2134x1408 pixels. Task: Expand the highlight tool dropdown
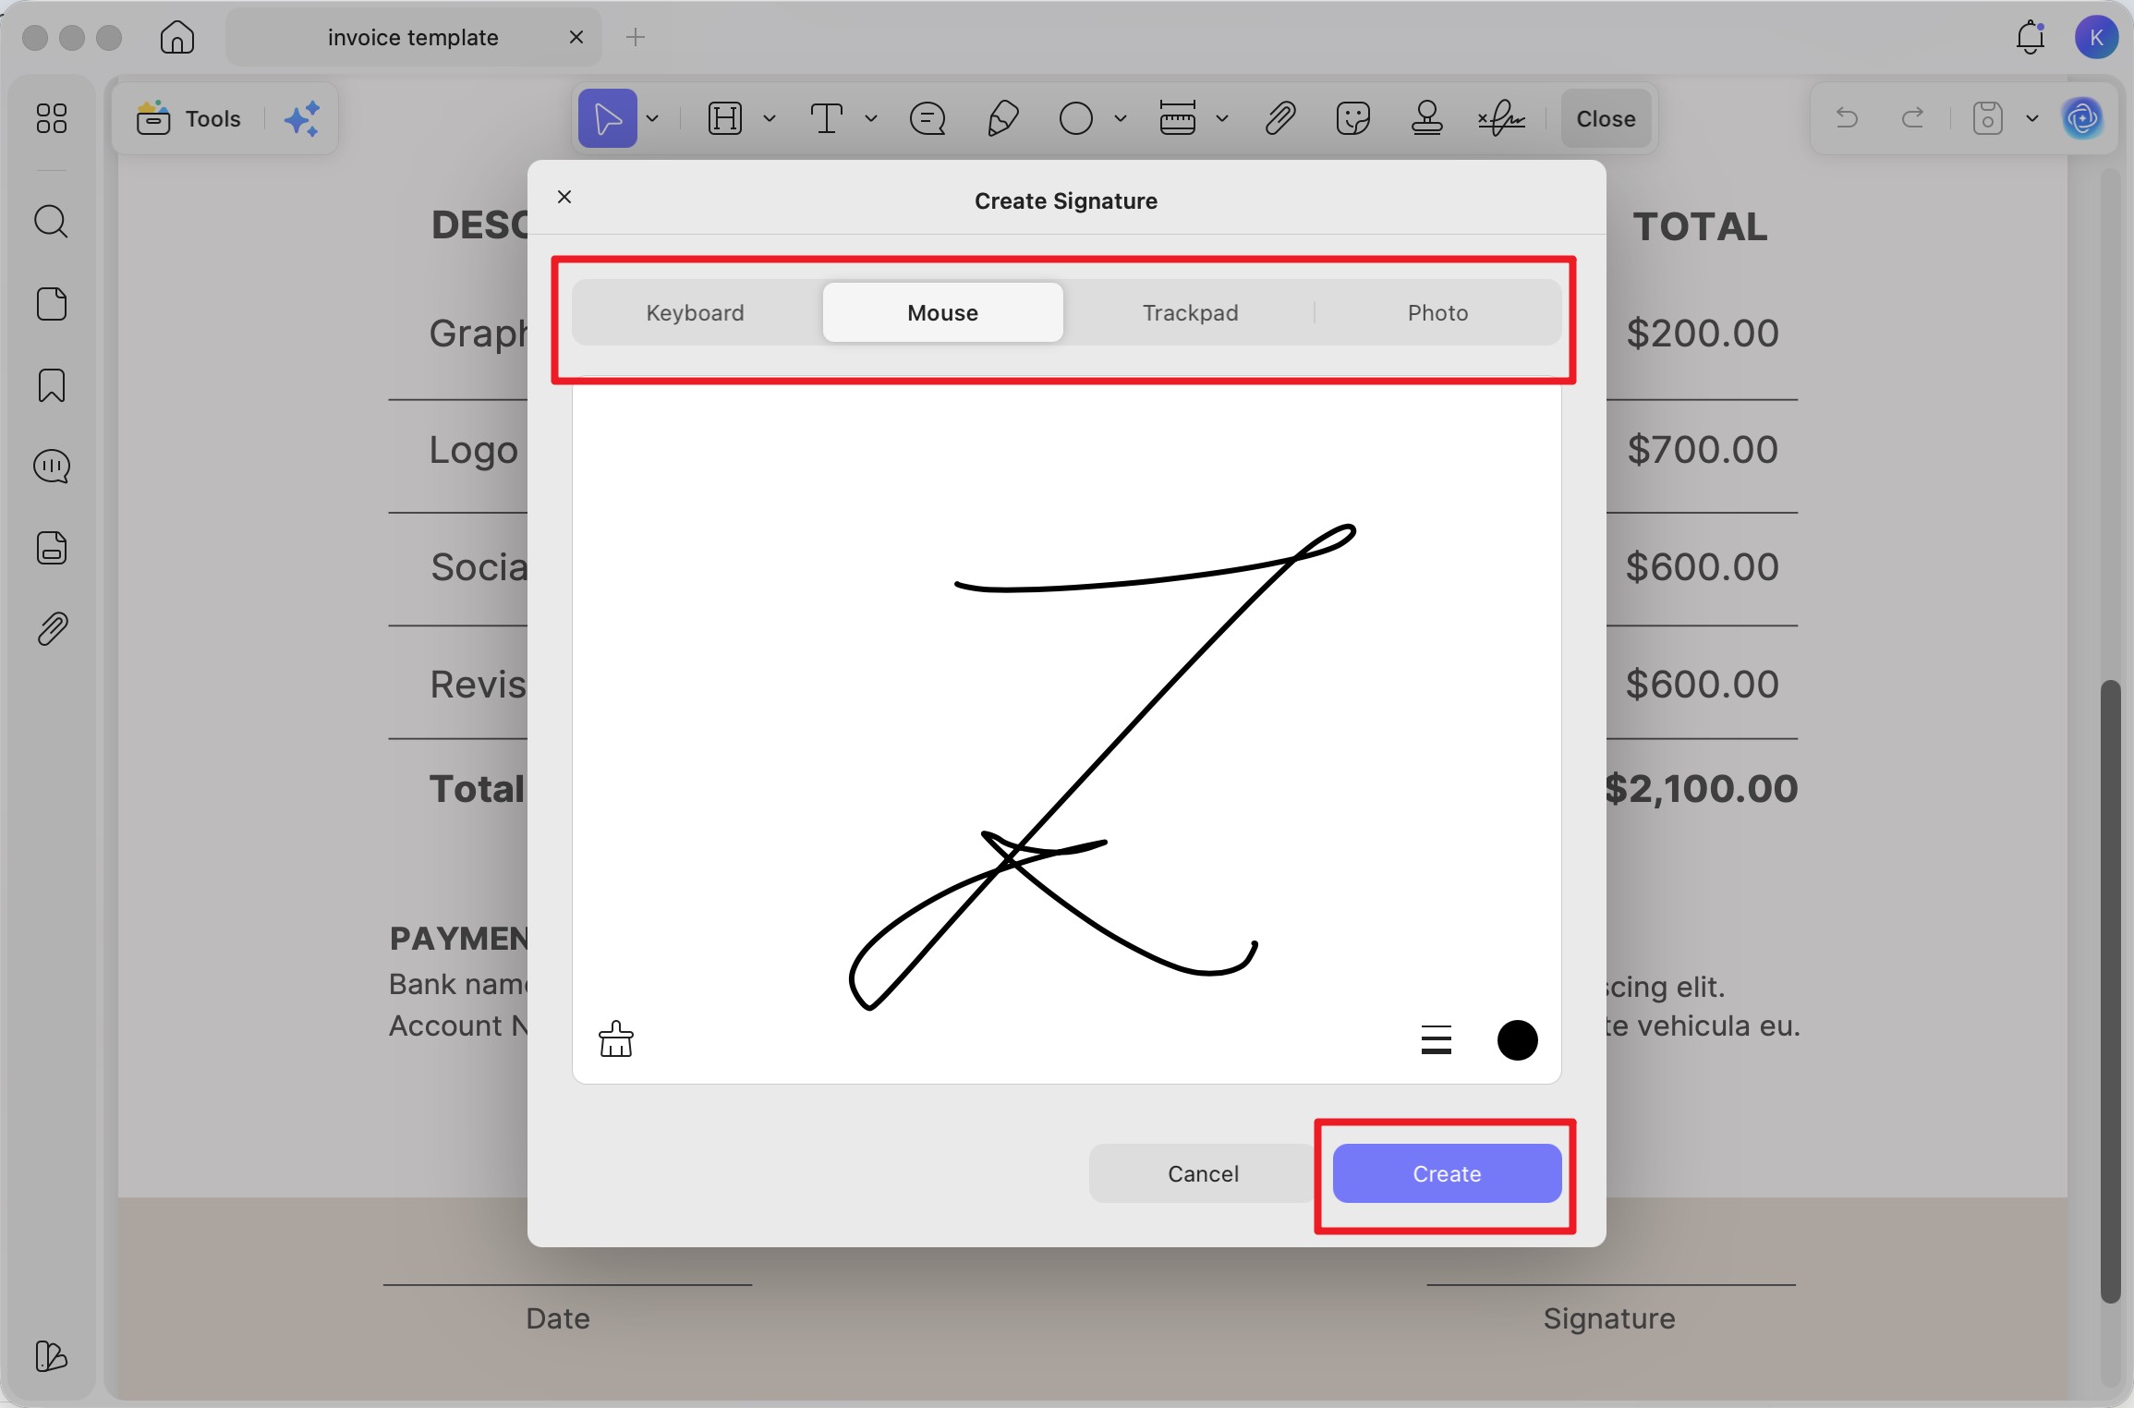[770, 118]
